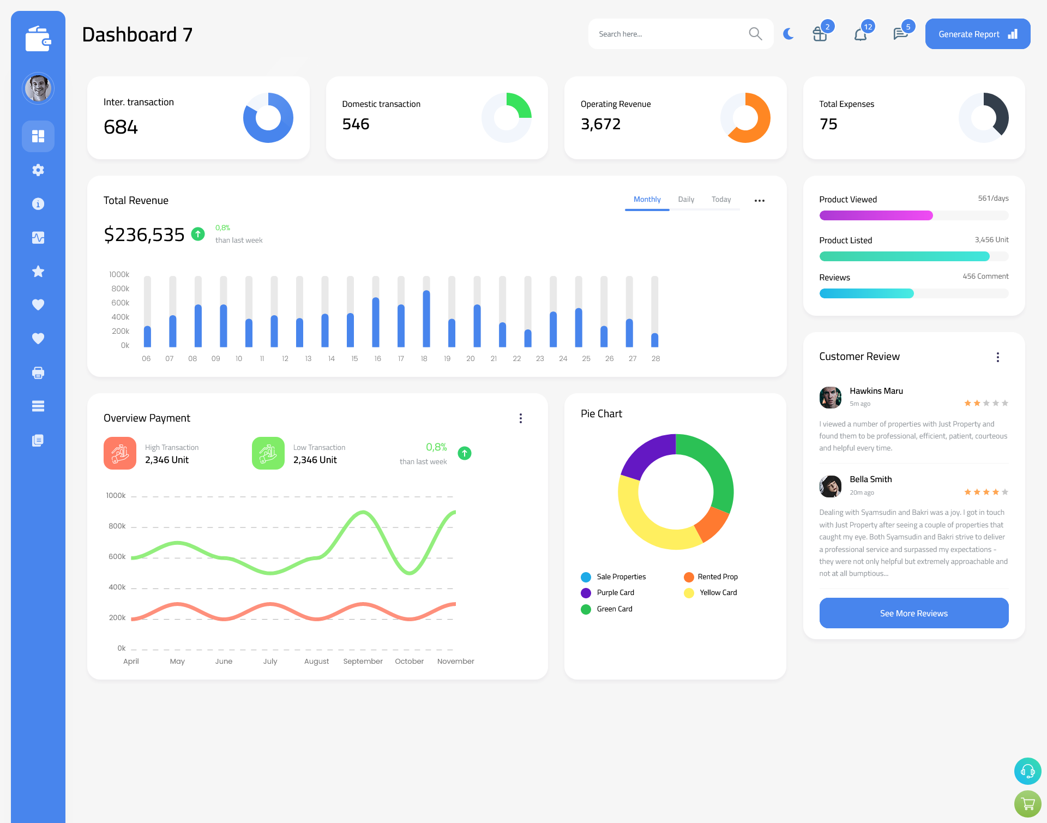Click See More Reviews button
1047x823 pixels.
coord(913,613)
